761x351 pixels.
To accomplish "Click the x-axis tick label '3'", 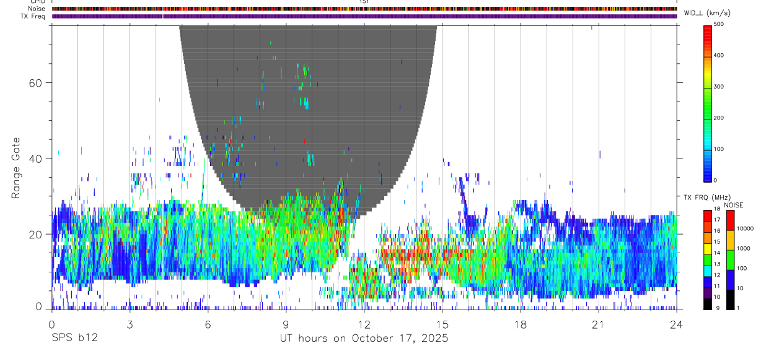I will click(130, 324).
